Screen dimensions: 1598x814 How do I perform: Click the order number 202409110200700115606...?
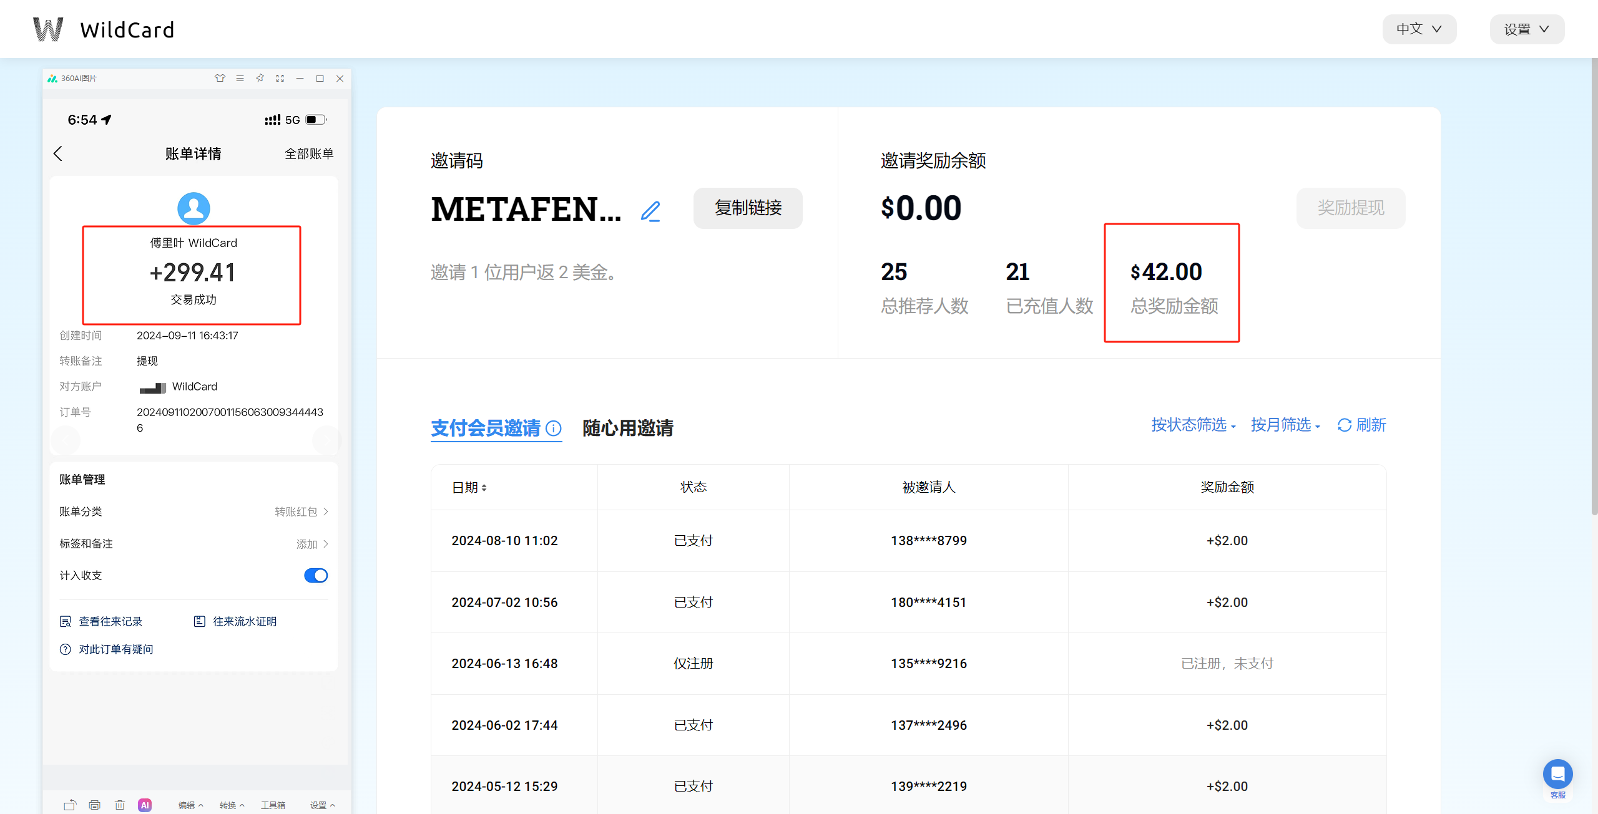point(230,420)
